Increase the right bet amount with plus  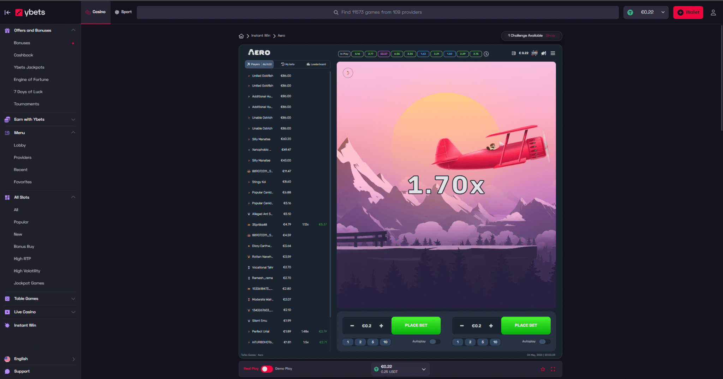tap(491, 326)
